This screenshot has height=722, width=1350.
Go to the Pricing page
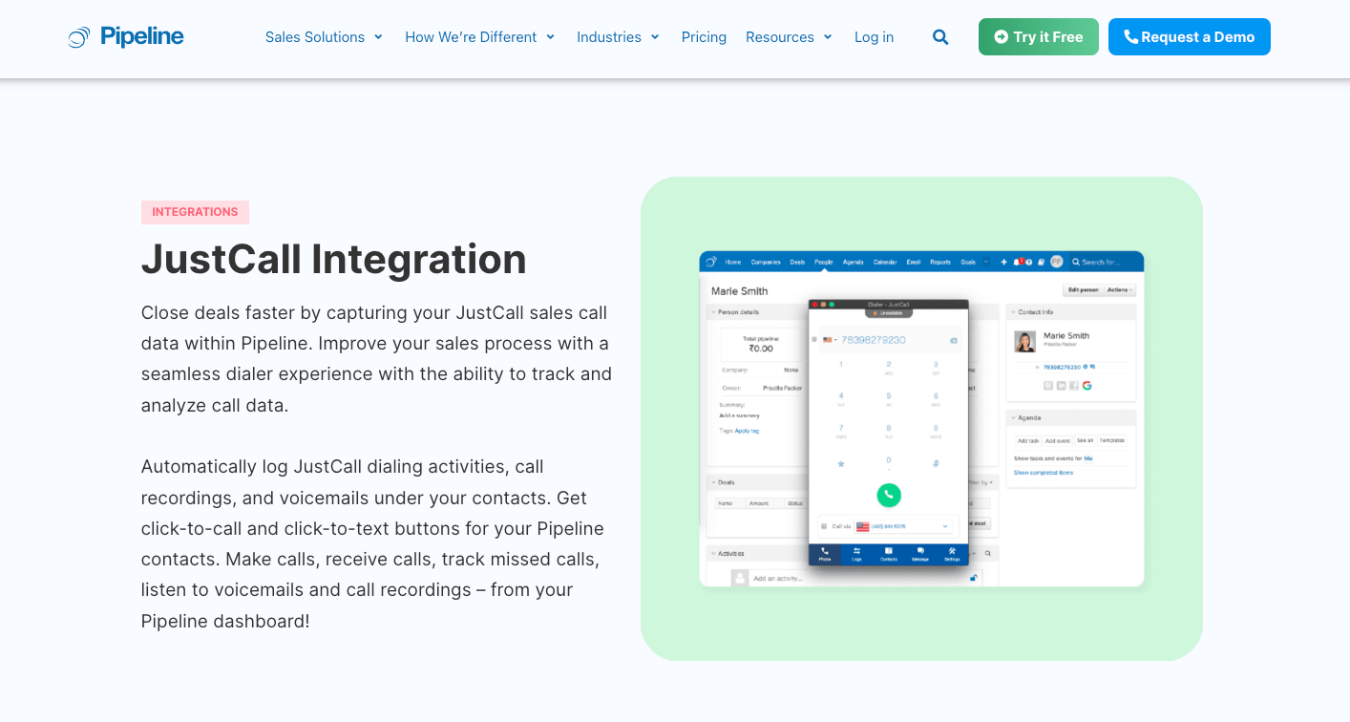[x=704, y=37]
